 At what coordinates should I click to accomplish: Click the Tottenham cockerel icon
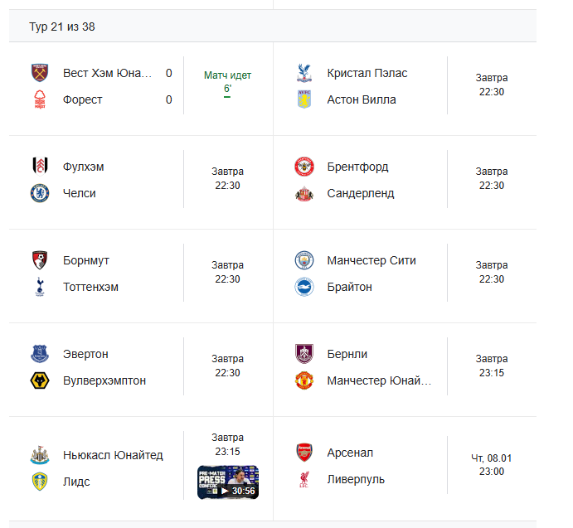click(x=40, y=287)
